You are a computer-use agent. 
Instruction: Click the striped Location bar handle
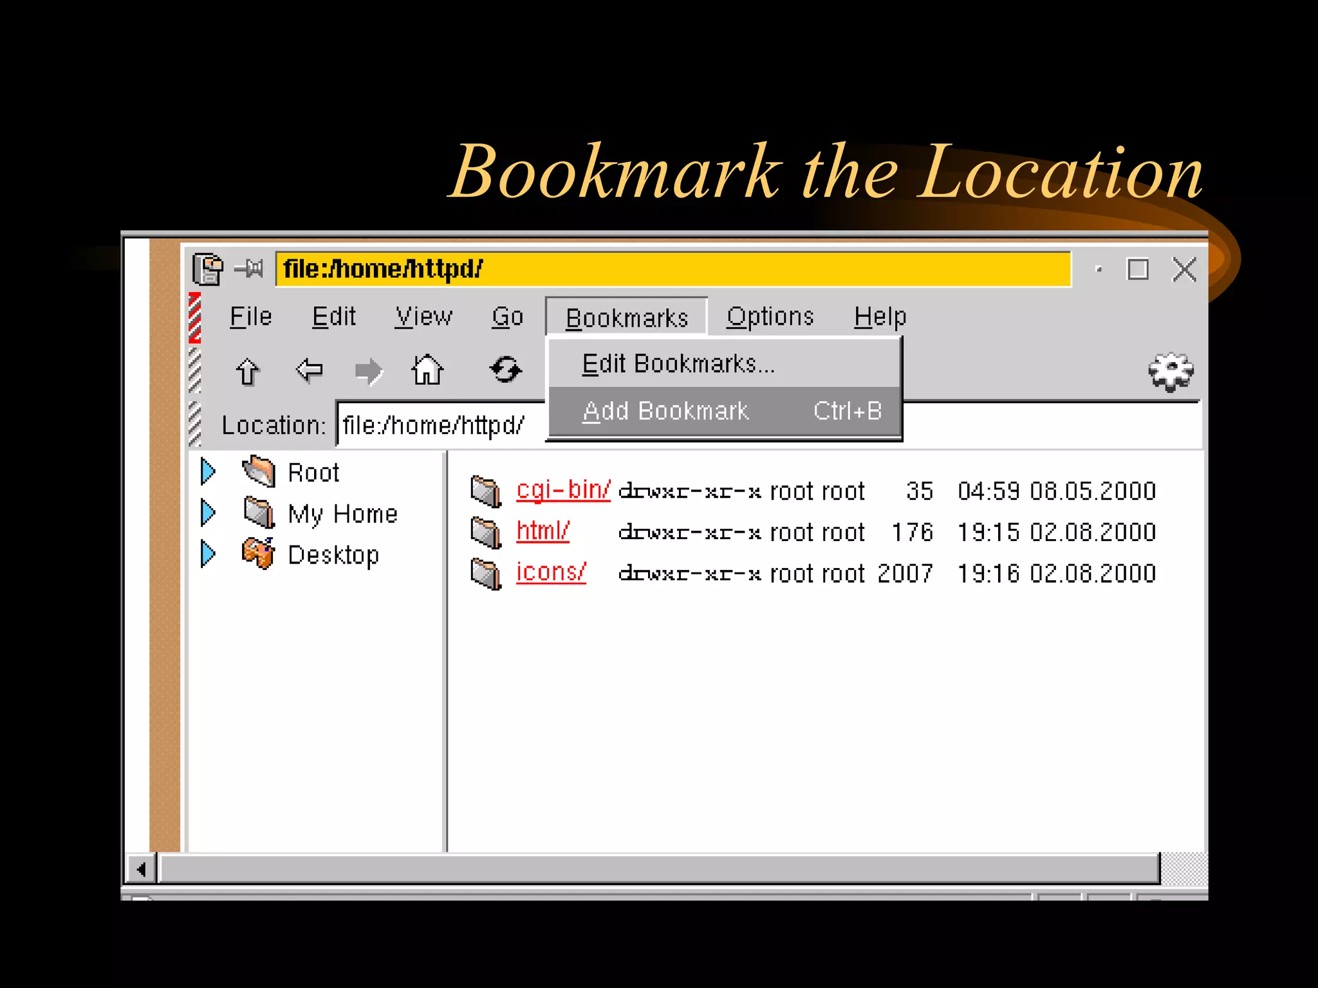coord(194,424)
